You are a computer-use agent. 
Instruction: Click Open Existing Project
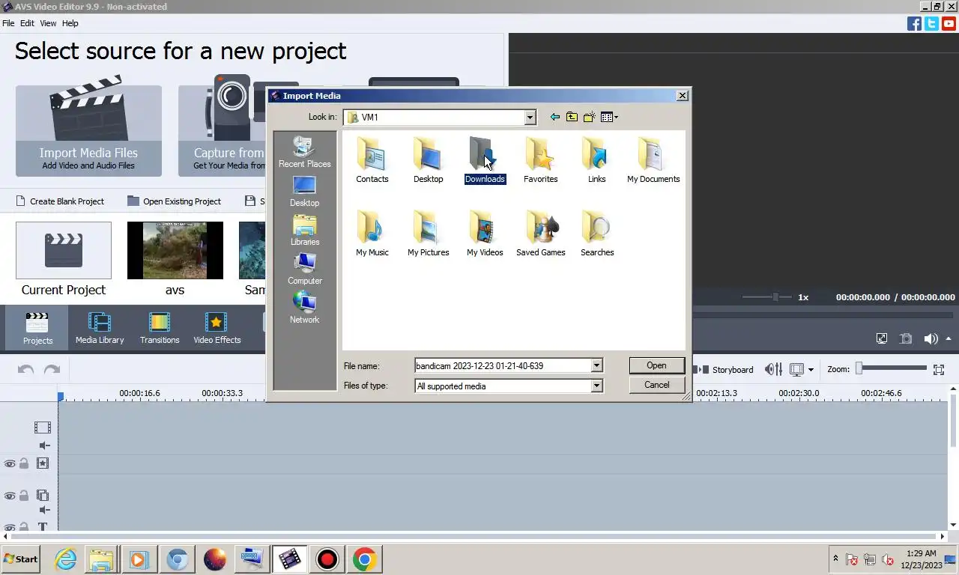click(x=174, y=201)
